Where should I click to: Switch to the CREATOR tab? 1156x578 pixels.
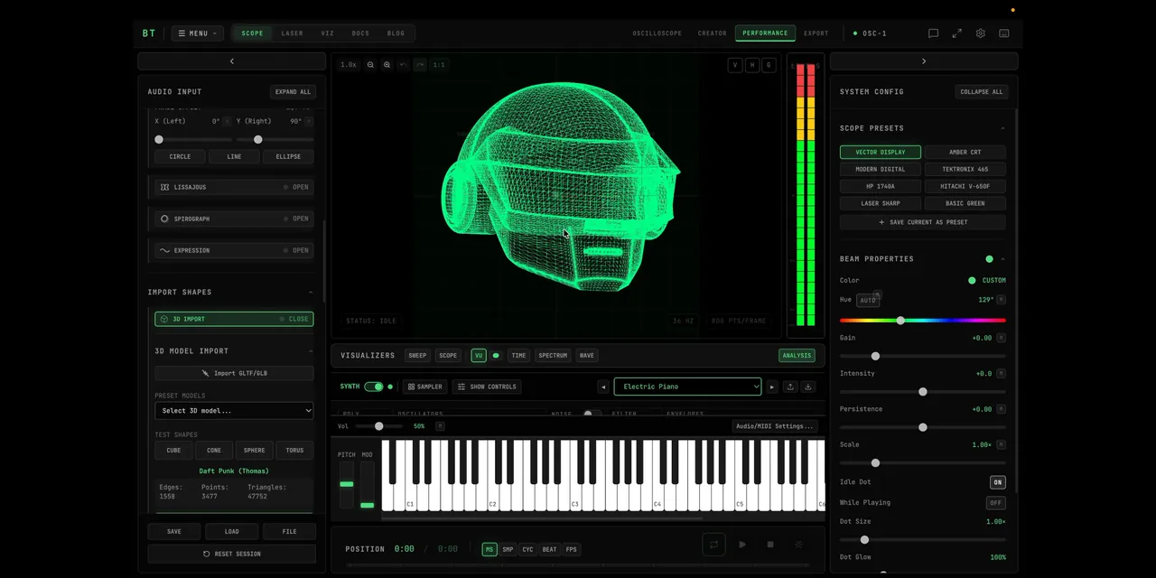[x=712, y=33]
